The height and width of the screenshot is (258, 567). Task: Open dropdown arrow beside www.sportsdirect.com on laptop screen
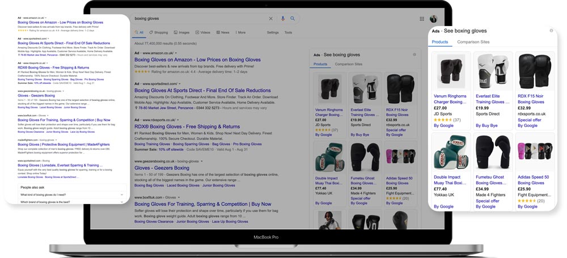point(180,84)
